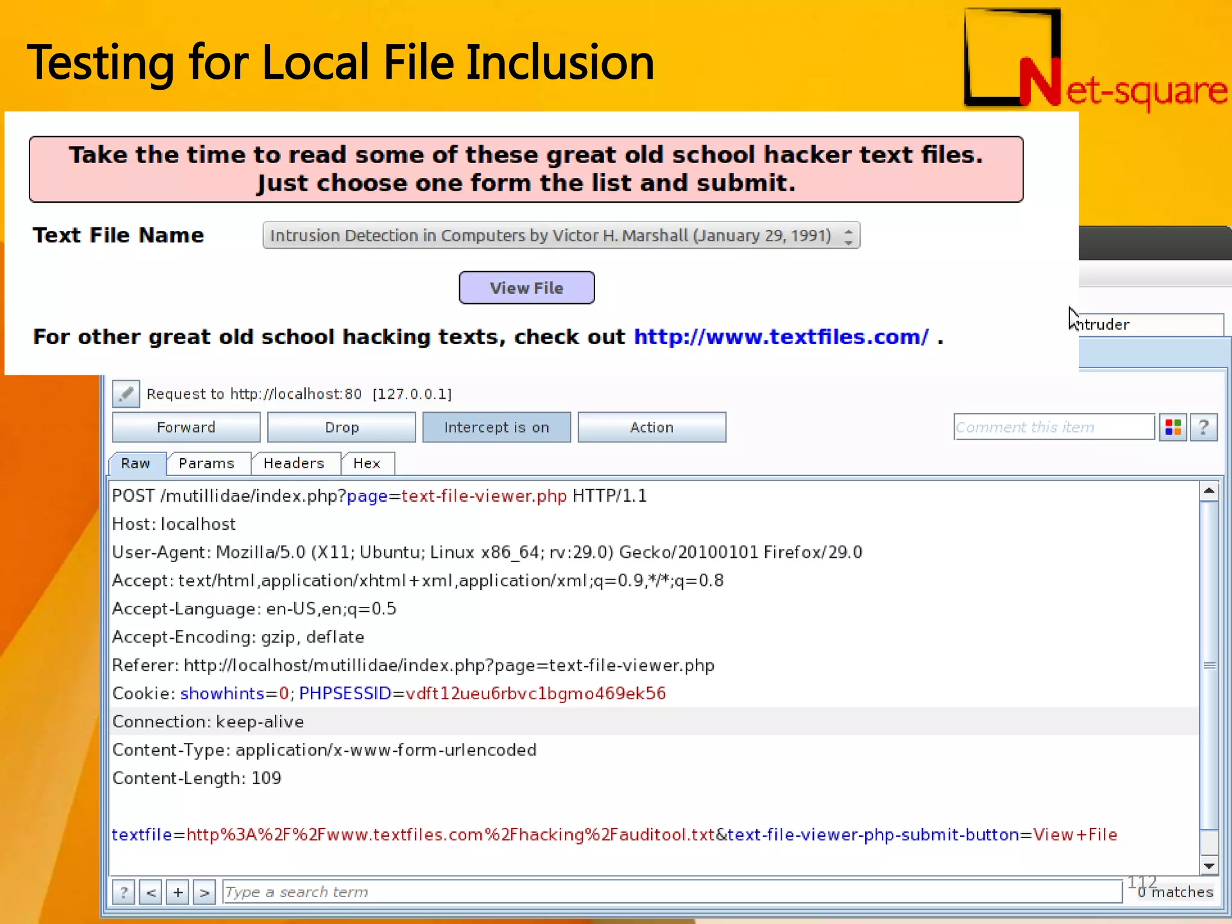The height and width of the screenshot is (924, 1232).
Task: Click the textfile= POST body parameter line
Action: [614, 835]
